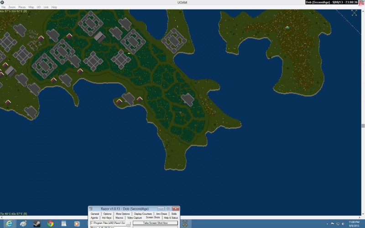Open the Places menu
The width and height of the screenshot is (365, 228).
(x=22, y=7)
